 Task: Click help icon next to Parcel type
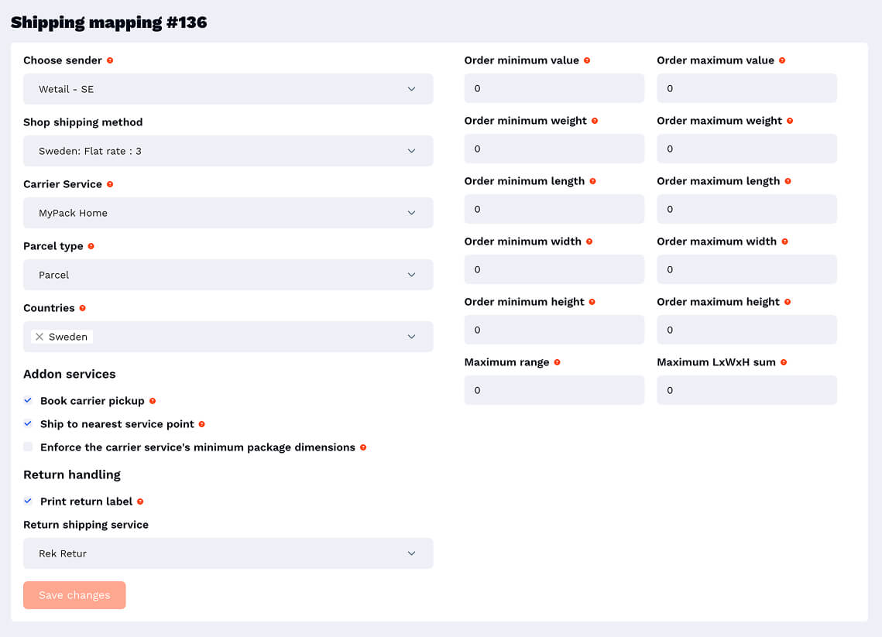91,246
